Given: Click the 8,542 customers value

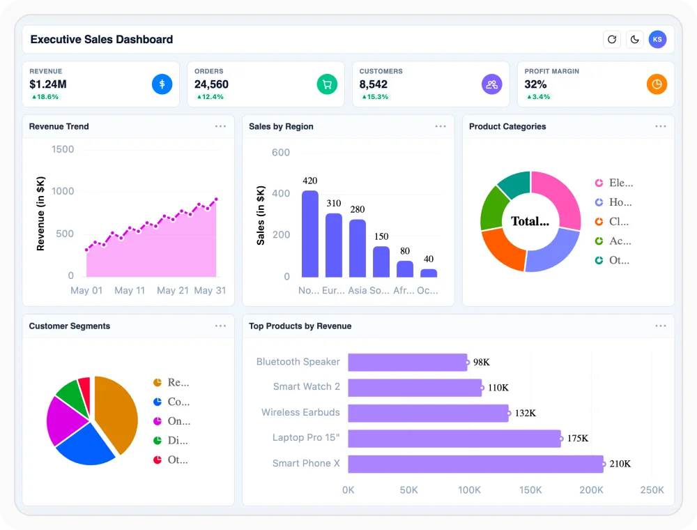Looking at the screenshot, I should (x=374, y=84).
